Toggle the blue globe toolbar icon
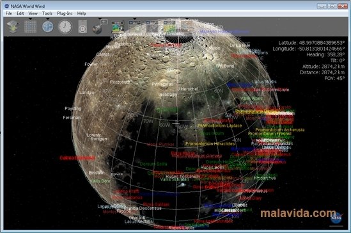Viewport: 351px width, 233px height. click(48, 27)
